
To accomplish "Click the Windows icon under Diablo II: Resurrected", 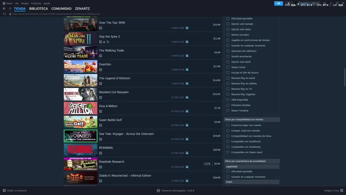I will pos(101,181).
